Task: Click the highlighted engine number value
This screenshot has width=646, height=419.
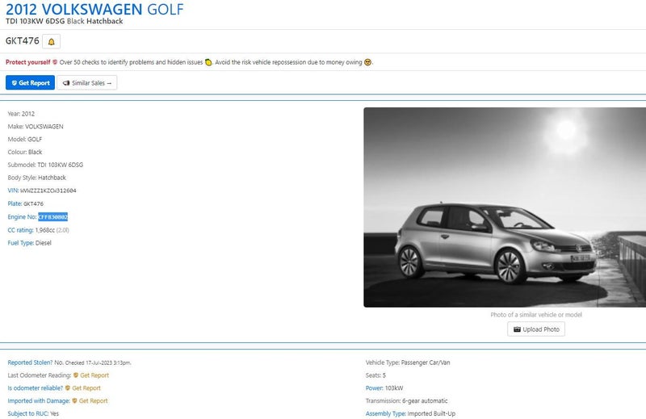Action: pyautogui.click(x=53, y=216)
